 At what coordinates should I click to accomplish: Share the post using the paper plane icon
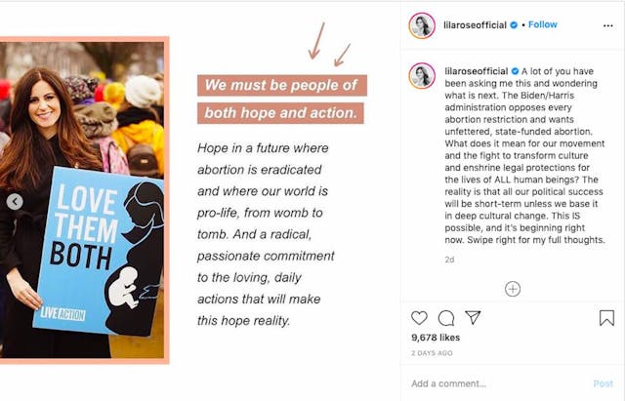point(473,318)
